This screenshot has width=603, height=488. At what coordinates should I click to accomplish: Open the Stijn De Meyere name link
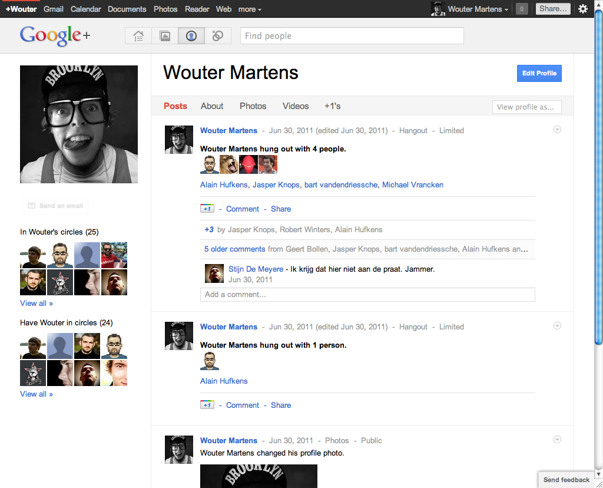click(x=256, y=269)
